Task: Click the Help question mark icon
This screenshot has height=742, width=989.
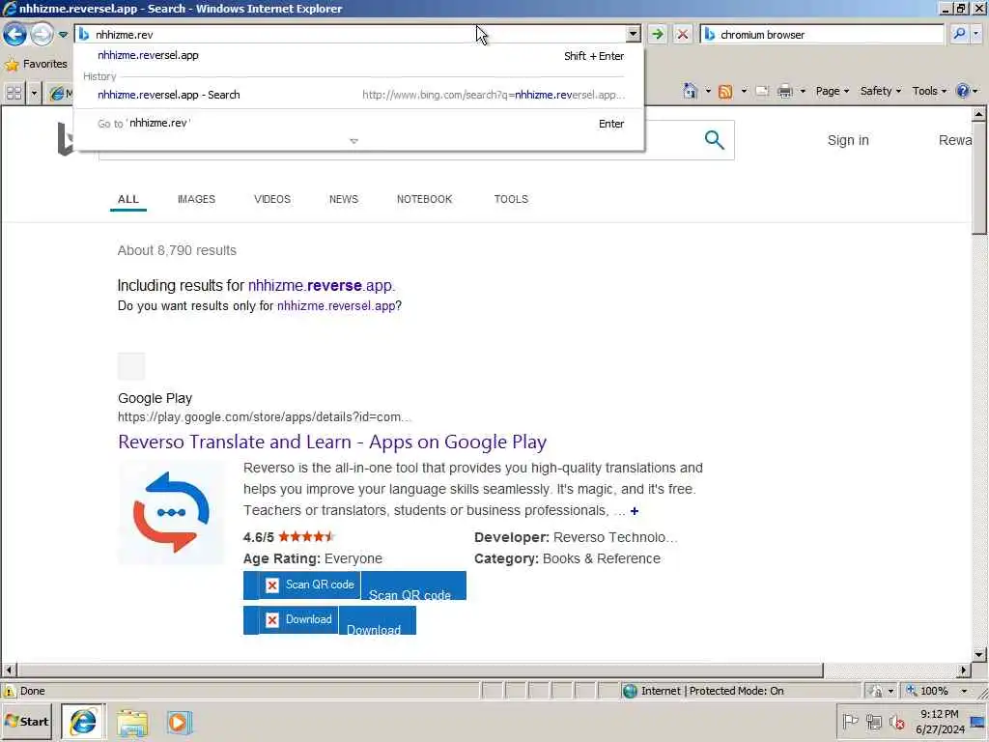Action: click(963, 91)
